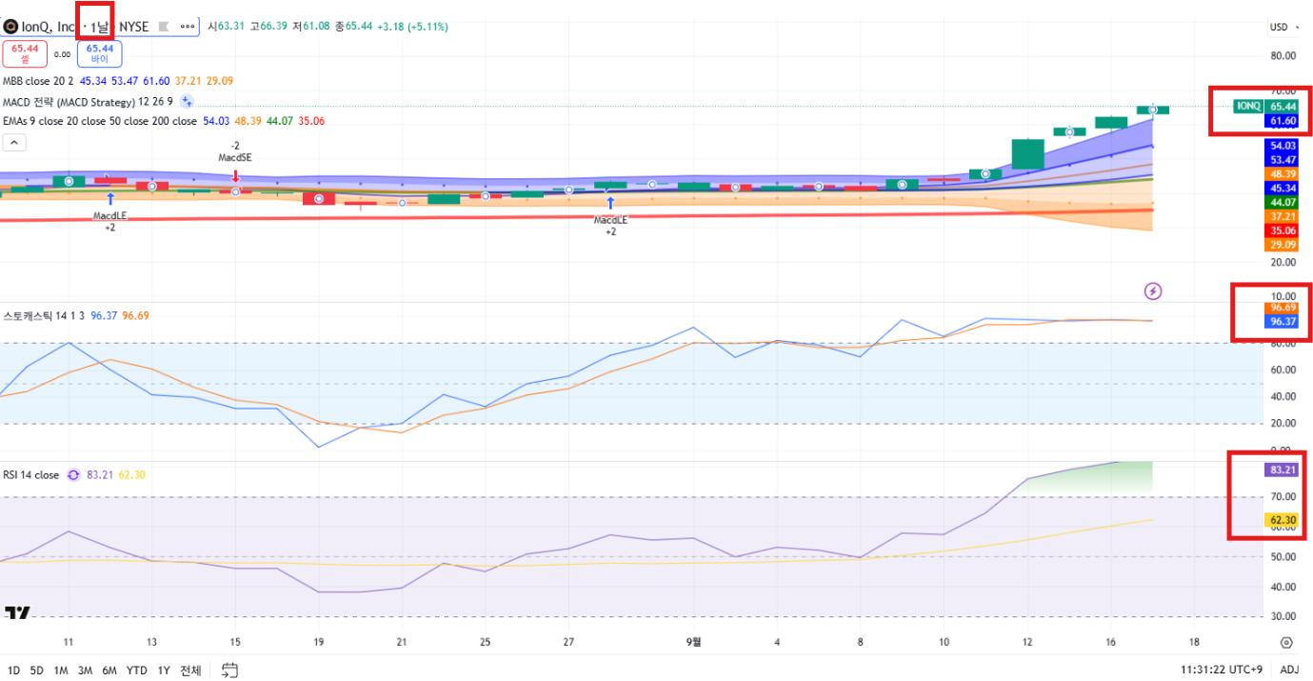
Task: Open chart scale settings gear icon
Action: 1286,643
